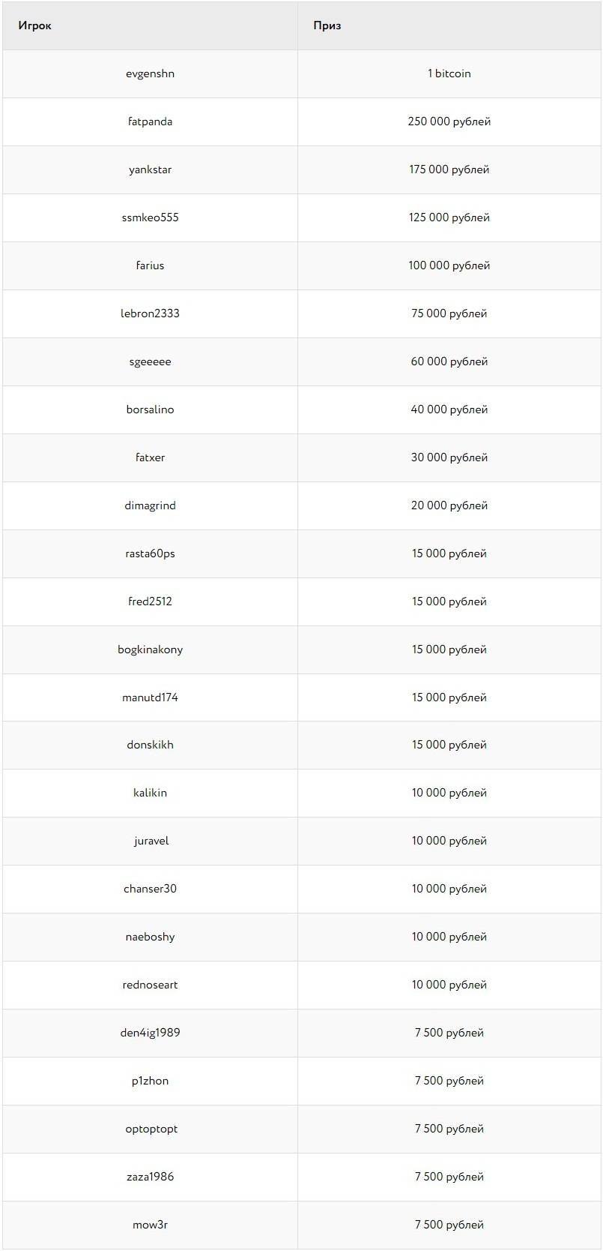The image size is (603, 1251).
Task: Click the Приз column header
Action: click(x=327, y=25)
